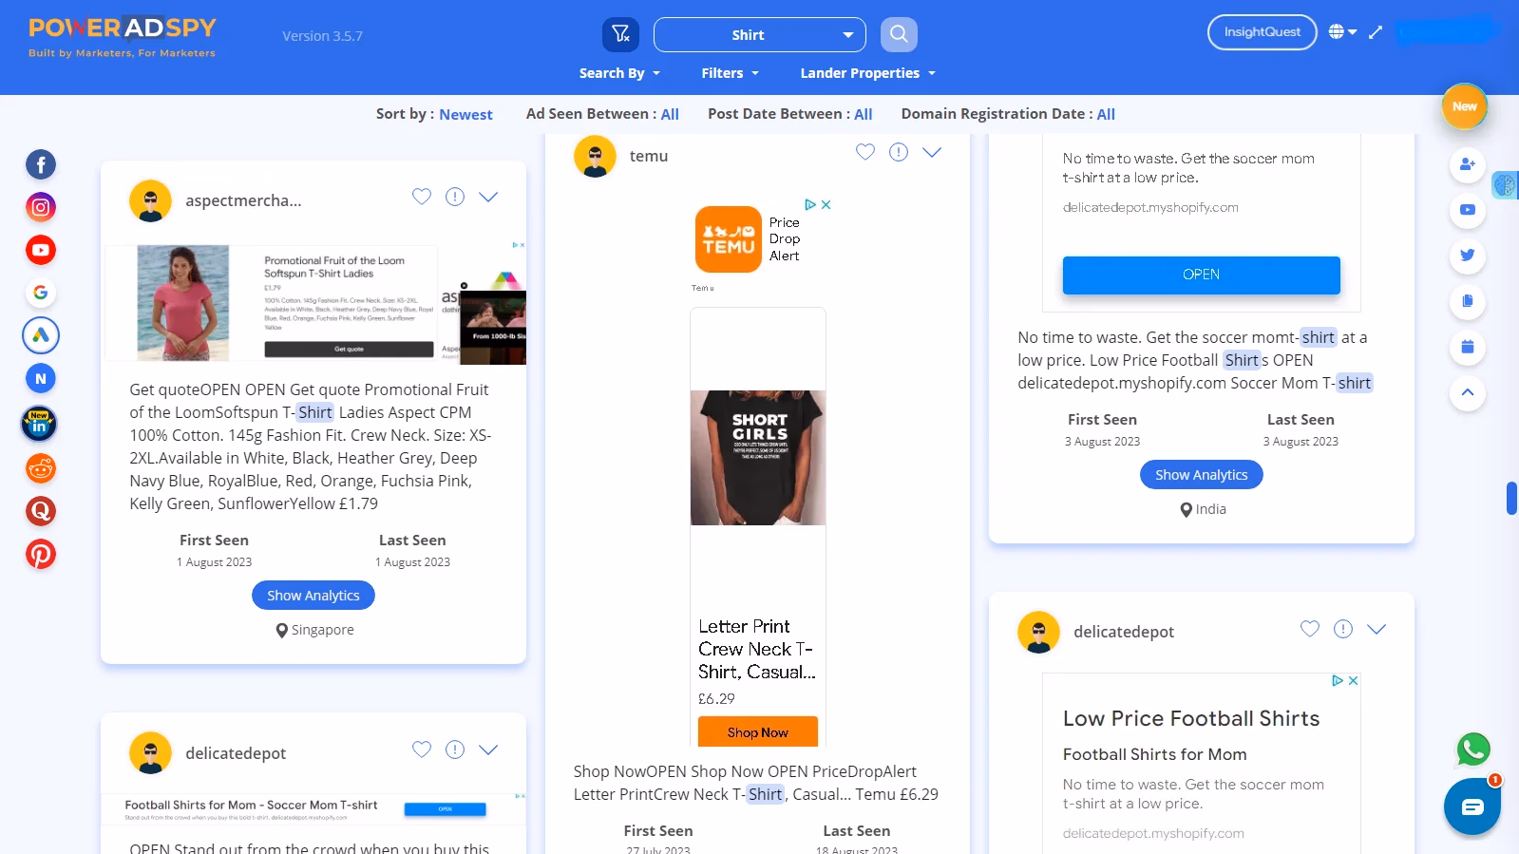The height and width of the screenshot is (854, 1519).
Task: Click delicatedepot.myshopify.com link in top ad
Action: [x=1150, y=208]
